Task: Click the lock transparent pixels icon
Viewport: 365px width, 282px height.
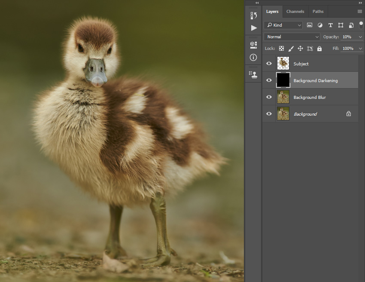Action: click(x=281, y=49)
